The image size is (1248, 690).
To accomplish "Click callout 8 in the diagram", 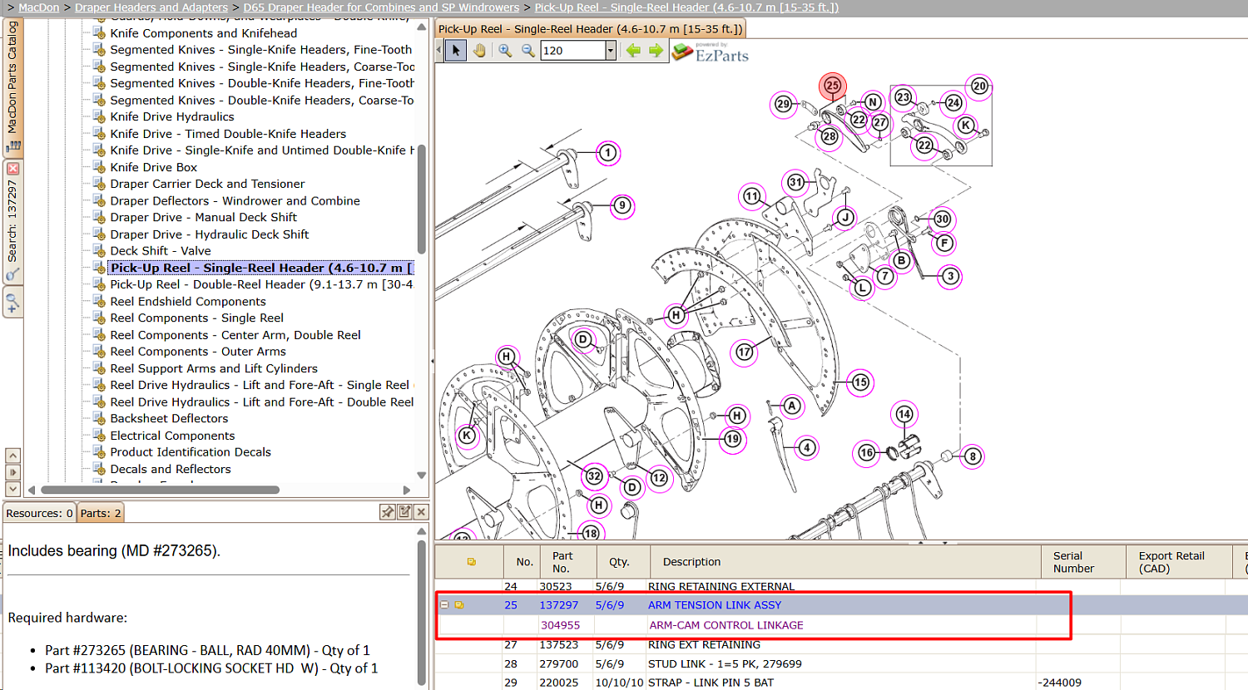I will tap(972, 456).
